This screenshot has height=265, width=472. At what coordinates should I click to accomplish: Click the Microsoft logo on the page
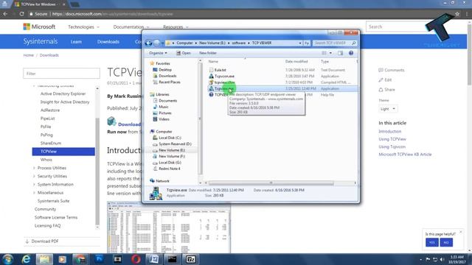[x=39, y=26]
